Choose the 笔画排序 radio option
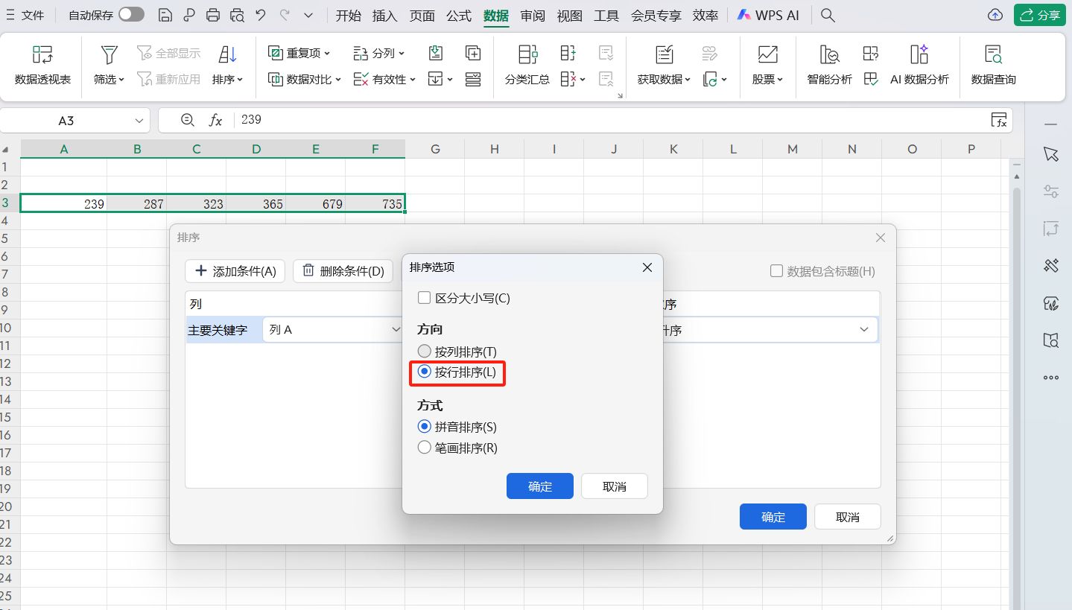 click(425, 448)
